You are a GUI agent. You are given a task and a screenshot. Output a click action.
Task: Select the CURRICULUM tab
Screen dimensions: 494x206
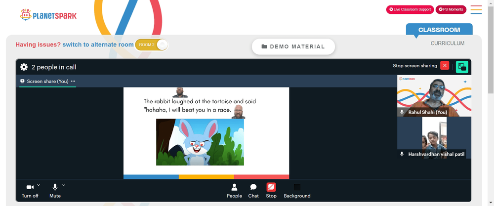pos(448,43)
